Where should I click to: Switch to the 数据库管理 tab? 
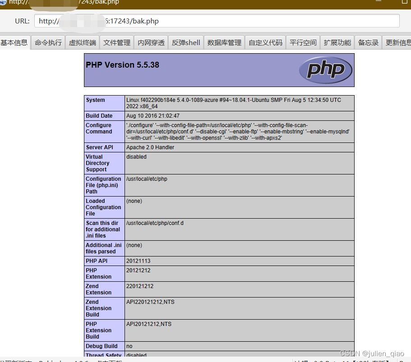click(224, 42)
